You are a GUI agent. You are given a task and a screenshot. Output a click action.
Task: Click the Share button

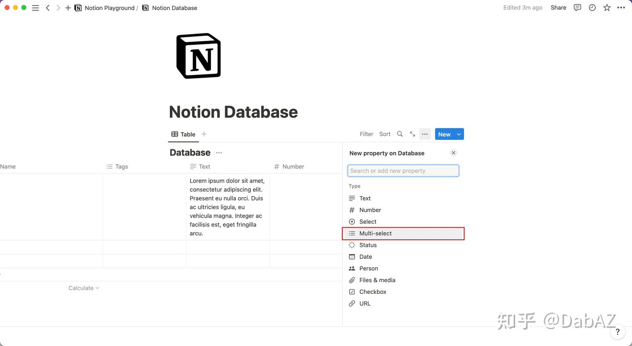point(558,7)
